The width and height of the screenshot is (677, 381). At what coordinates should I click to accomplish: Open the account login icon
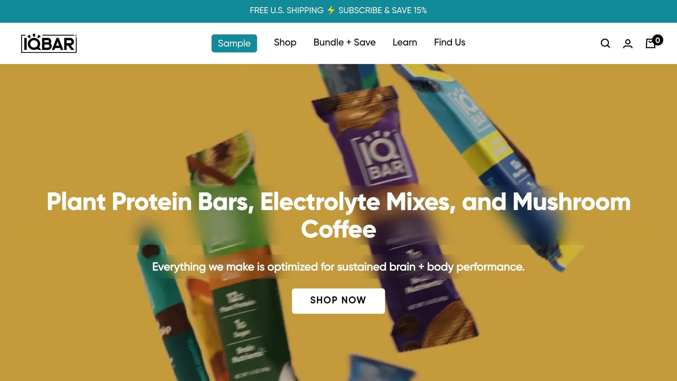pos(628,43)
